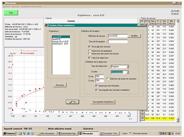Click the first system tray icon
This screenshot has width=184, height=137.
click(x=160, y=133)
